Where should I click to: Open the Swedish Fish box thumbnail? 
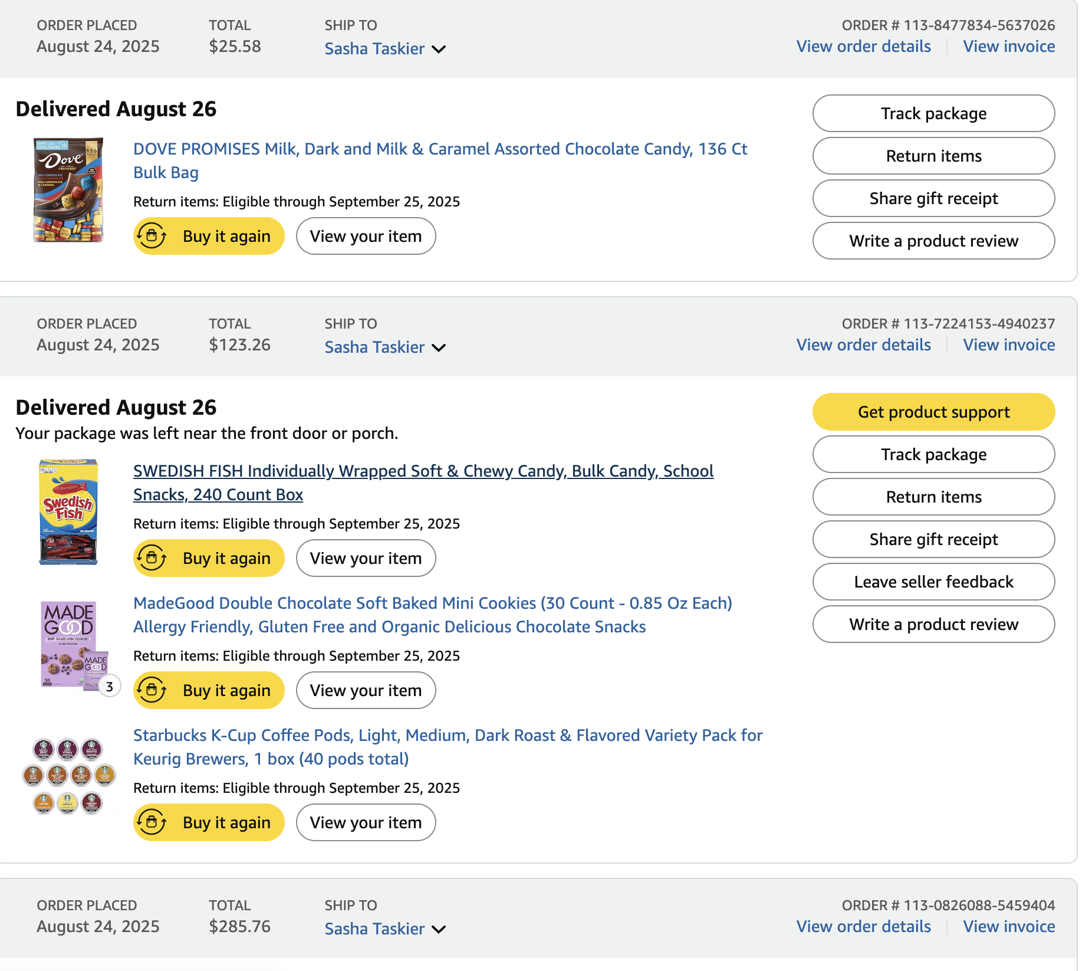tap(68, 512)
